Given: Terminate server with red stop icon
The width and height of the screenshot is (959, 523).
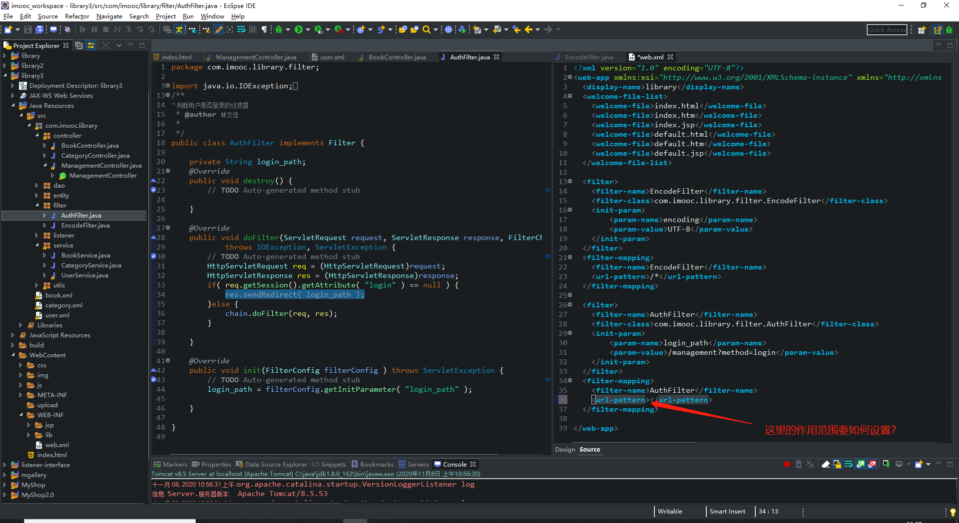Looking at the screenshot, I should point(787,465).
